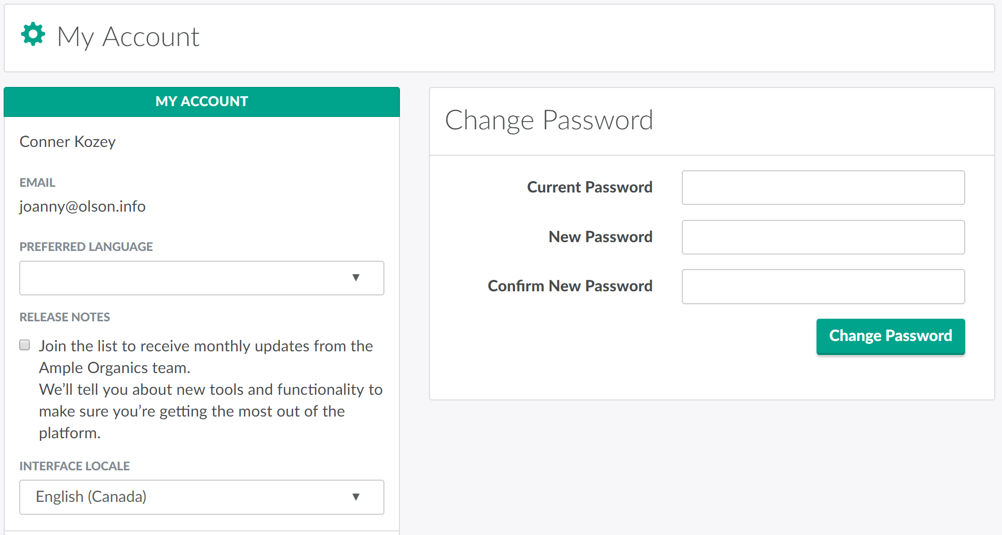Focus the Current Password input field
The width and height of the screenshot is (1002, 535).
[x=823, y=188]
